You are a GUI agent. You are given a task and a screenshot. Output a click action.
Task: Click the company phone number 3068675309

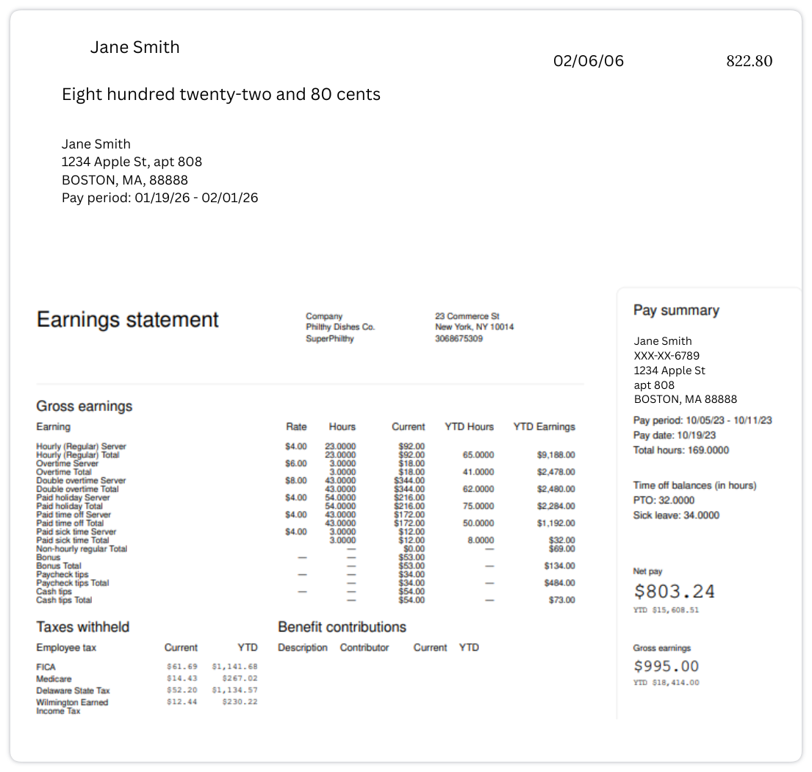[459, 339]
